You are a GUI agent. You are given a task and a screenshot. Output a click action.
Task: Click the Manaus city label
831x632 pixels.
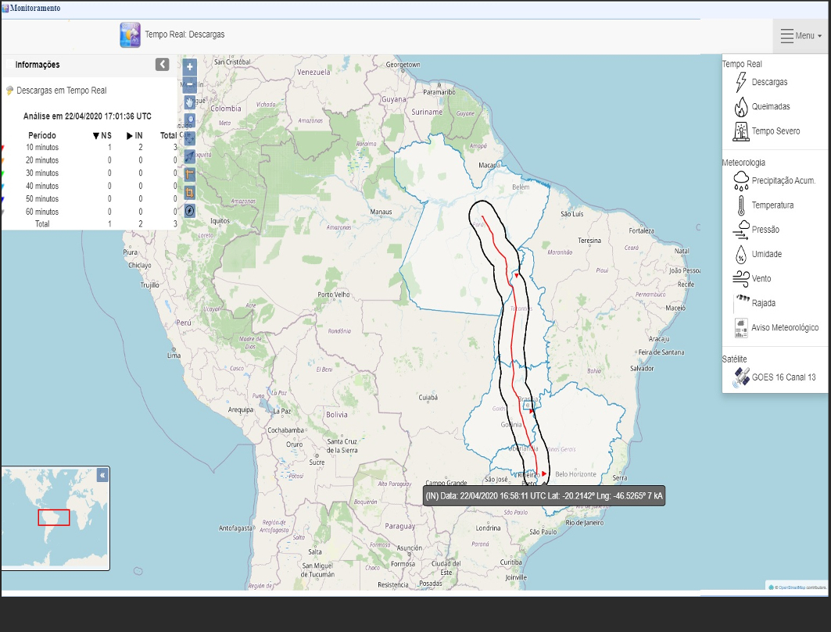[x=381, y=212]
